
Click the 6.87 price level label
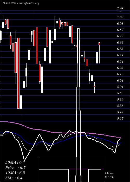(x=120, y=30)
